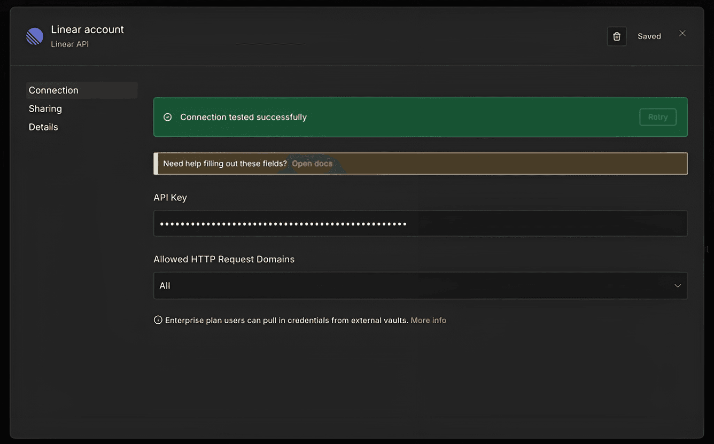The width and height of the screenshot is (714, 444).
Task: Click the Linear account title
Action: 88,29
